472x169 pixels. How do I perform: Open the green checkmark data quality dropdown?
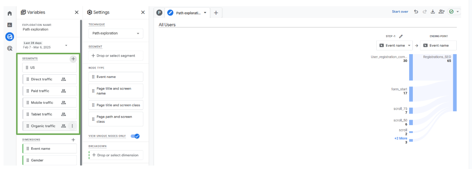[454, 12]
